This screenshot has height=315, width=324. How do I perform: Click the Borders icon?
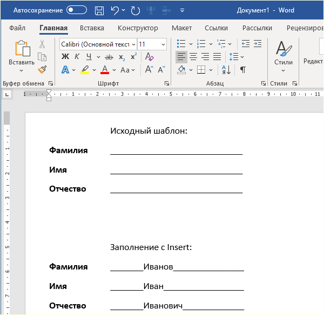pyautogui.click(x=201, y=70)
